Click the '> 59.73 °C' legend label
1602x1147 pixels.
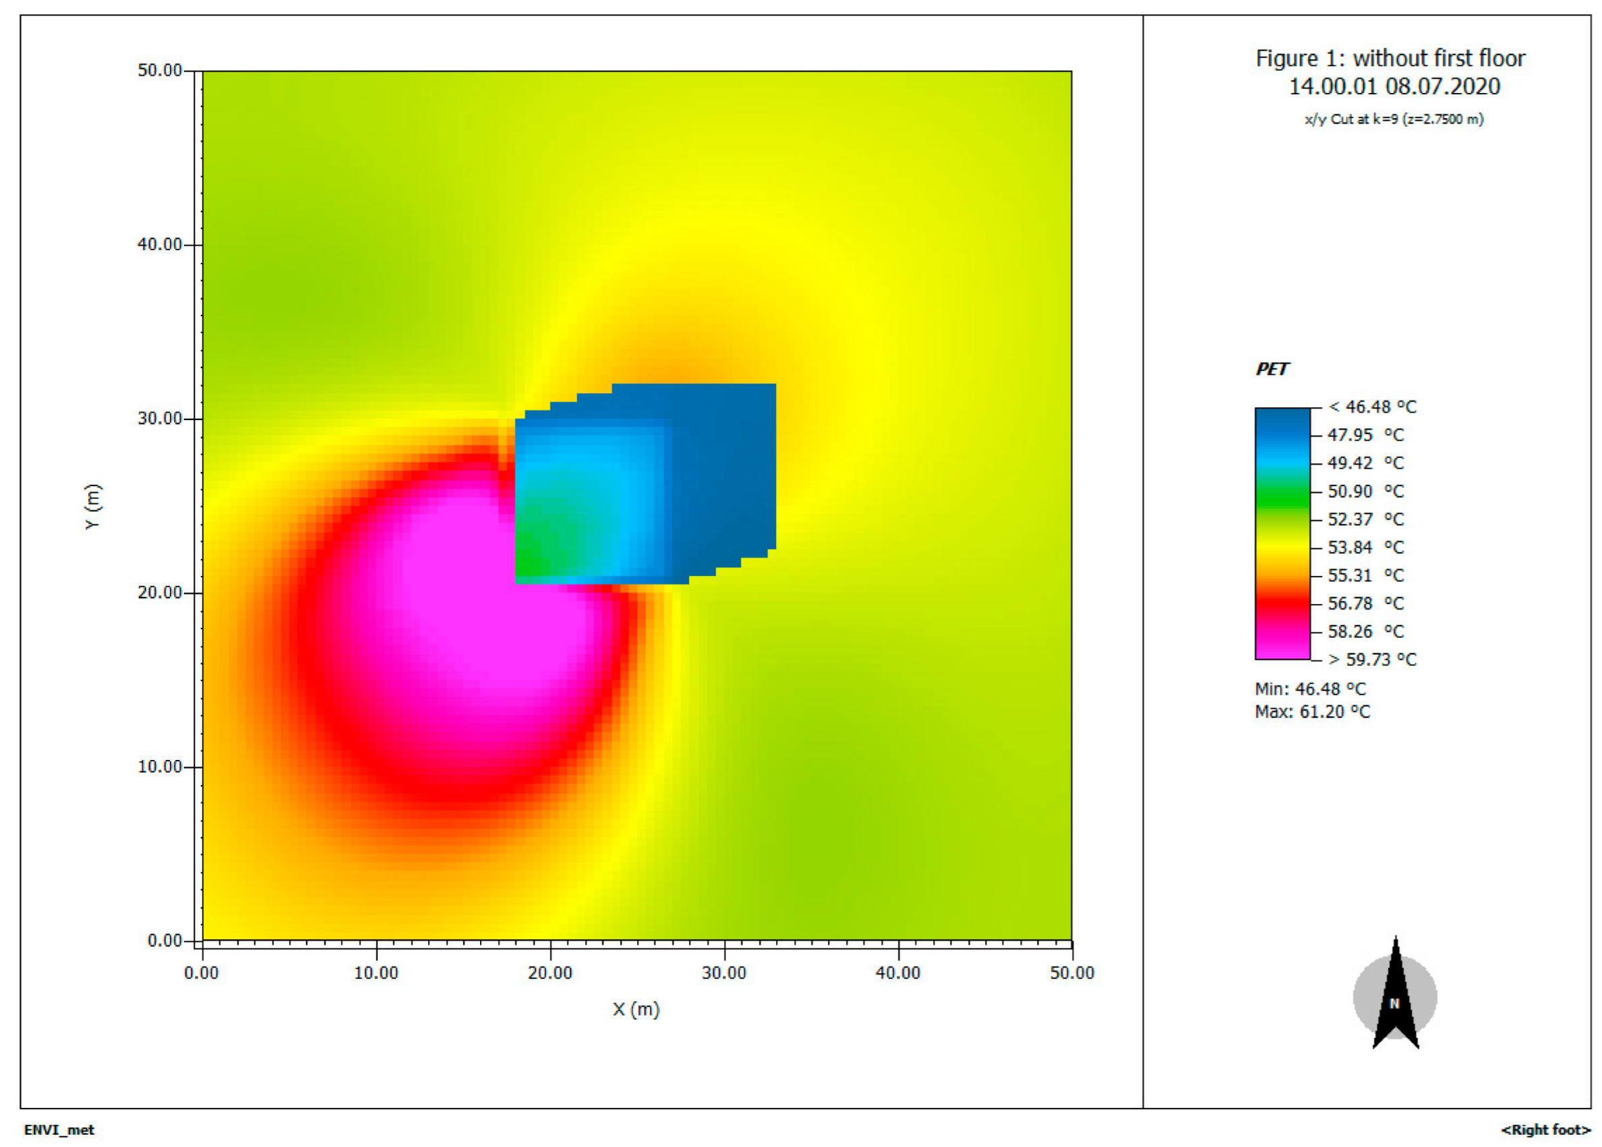pyautogui.click(x=1372, y=659)
